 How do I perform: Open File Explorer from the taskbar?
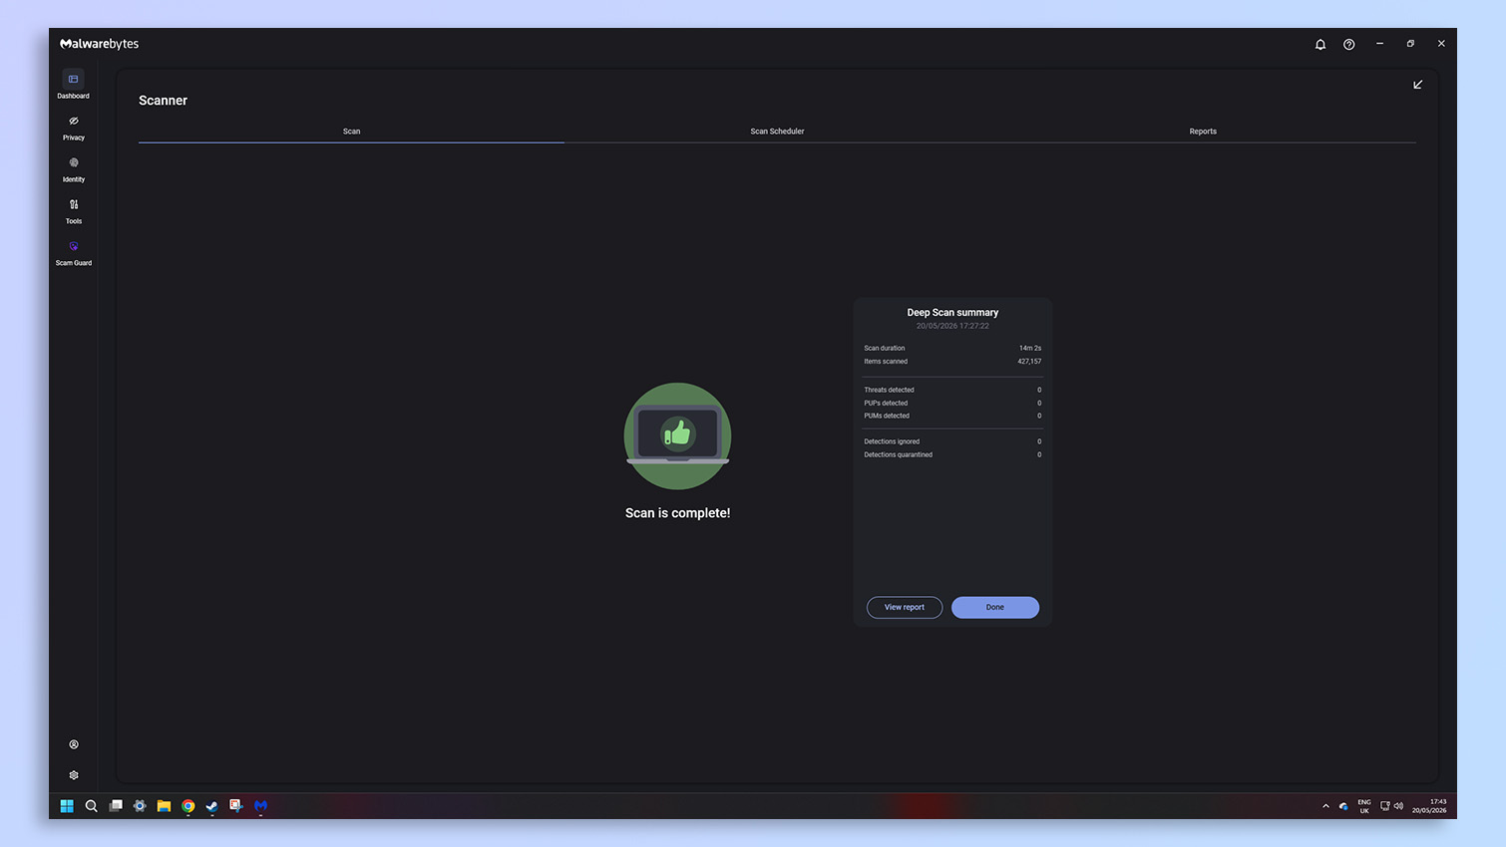coord(164,806)
